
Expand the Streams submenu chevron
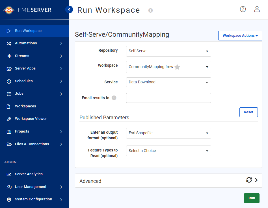point(61,56)
